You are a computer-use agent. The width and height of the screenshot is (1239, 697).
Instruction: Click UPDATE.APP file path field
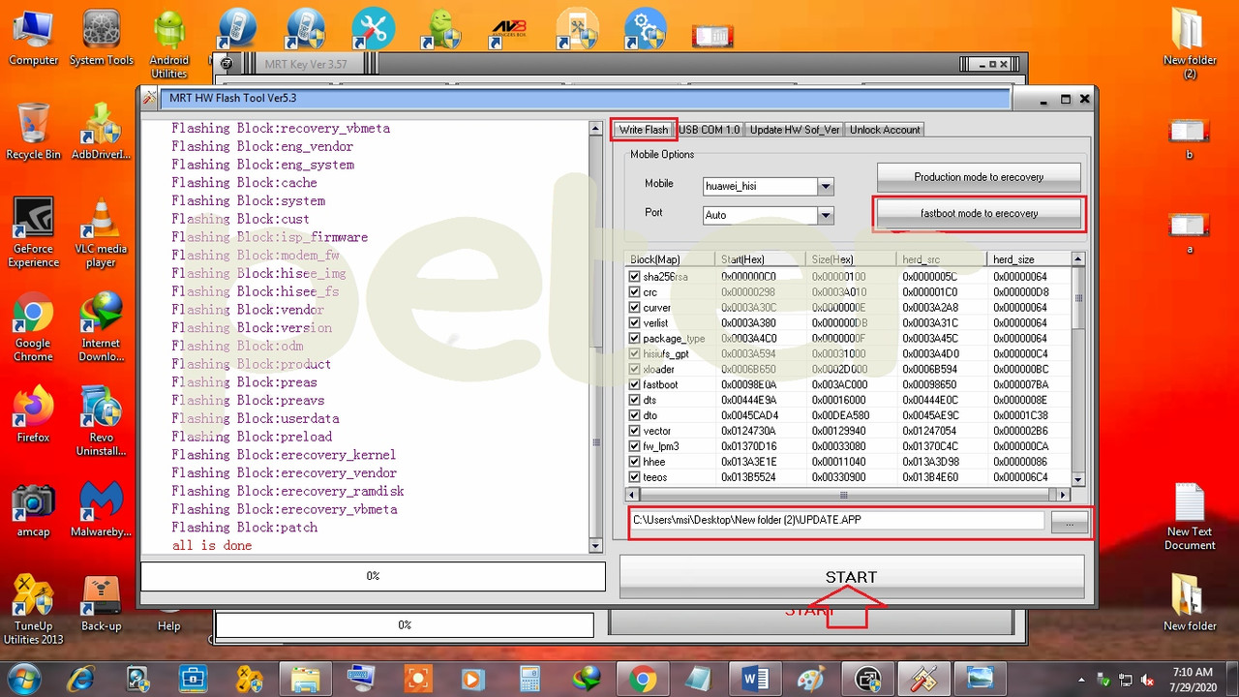837,520
